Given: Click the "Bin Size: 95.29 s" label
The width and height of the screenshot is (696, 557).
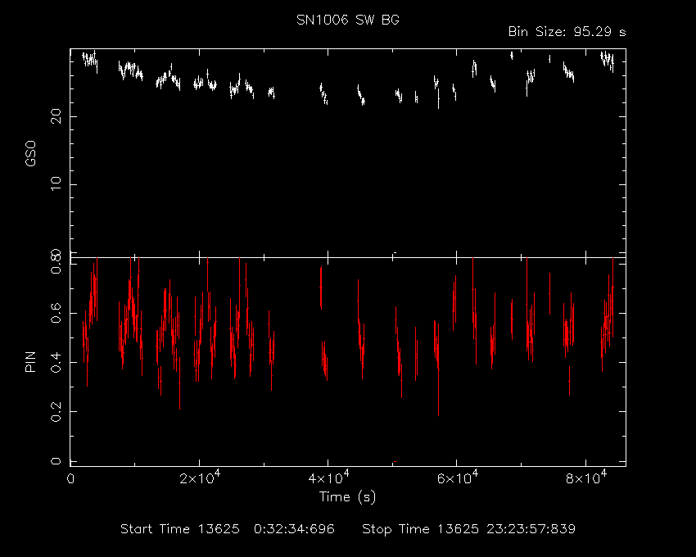Looking at the screenshot, I should (x=567, y=32).
